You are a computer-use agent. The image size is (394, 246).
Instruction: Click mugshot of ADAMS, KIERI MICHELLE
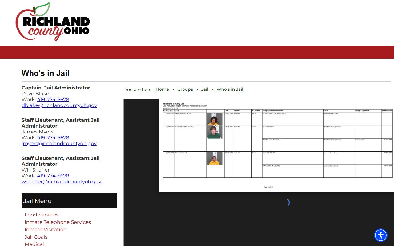point(215,119)
